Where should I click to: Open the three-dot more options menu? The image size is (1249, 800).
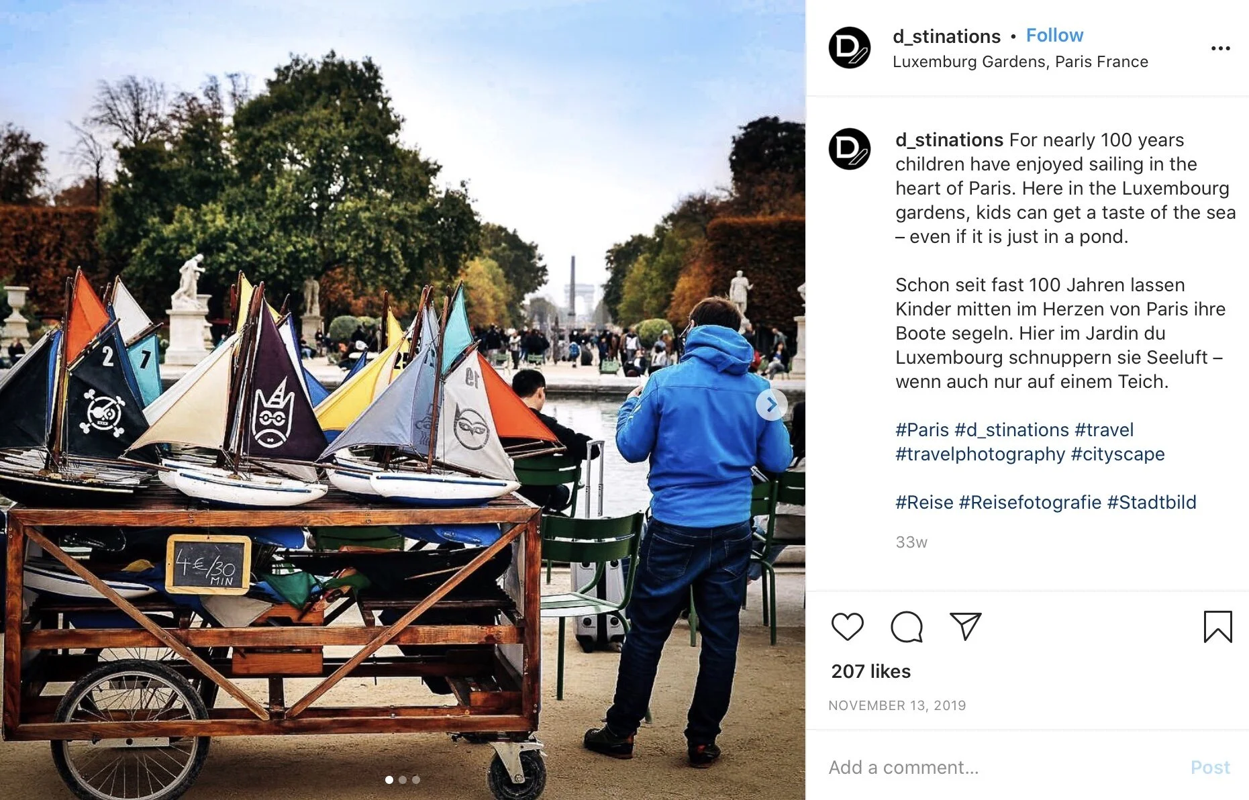(1220, 48)
